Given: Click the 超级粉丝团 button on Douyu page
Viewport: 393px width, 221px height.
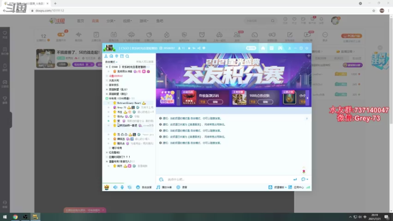Looking at the screenshot, I should tap(352, 65).
